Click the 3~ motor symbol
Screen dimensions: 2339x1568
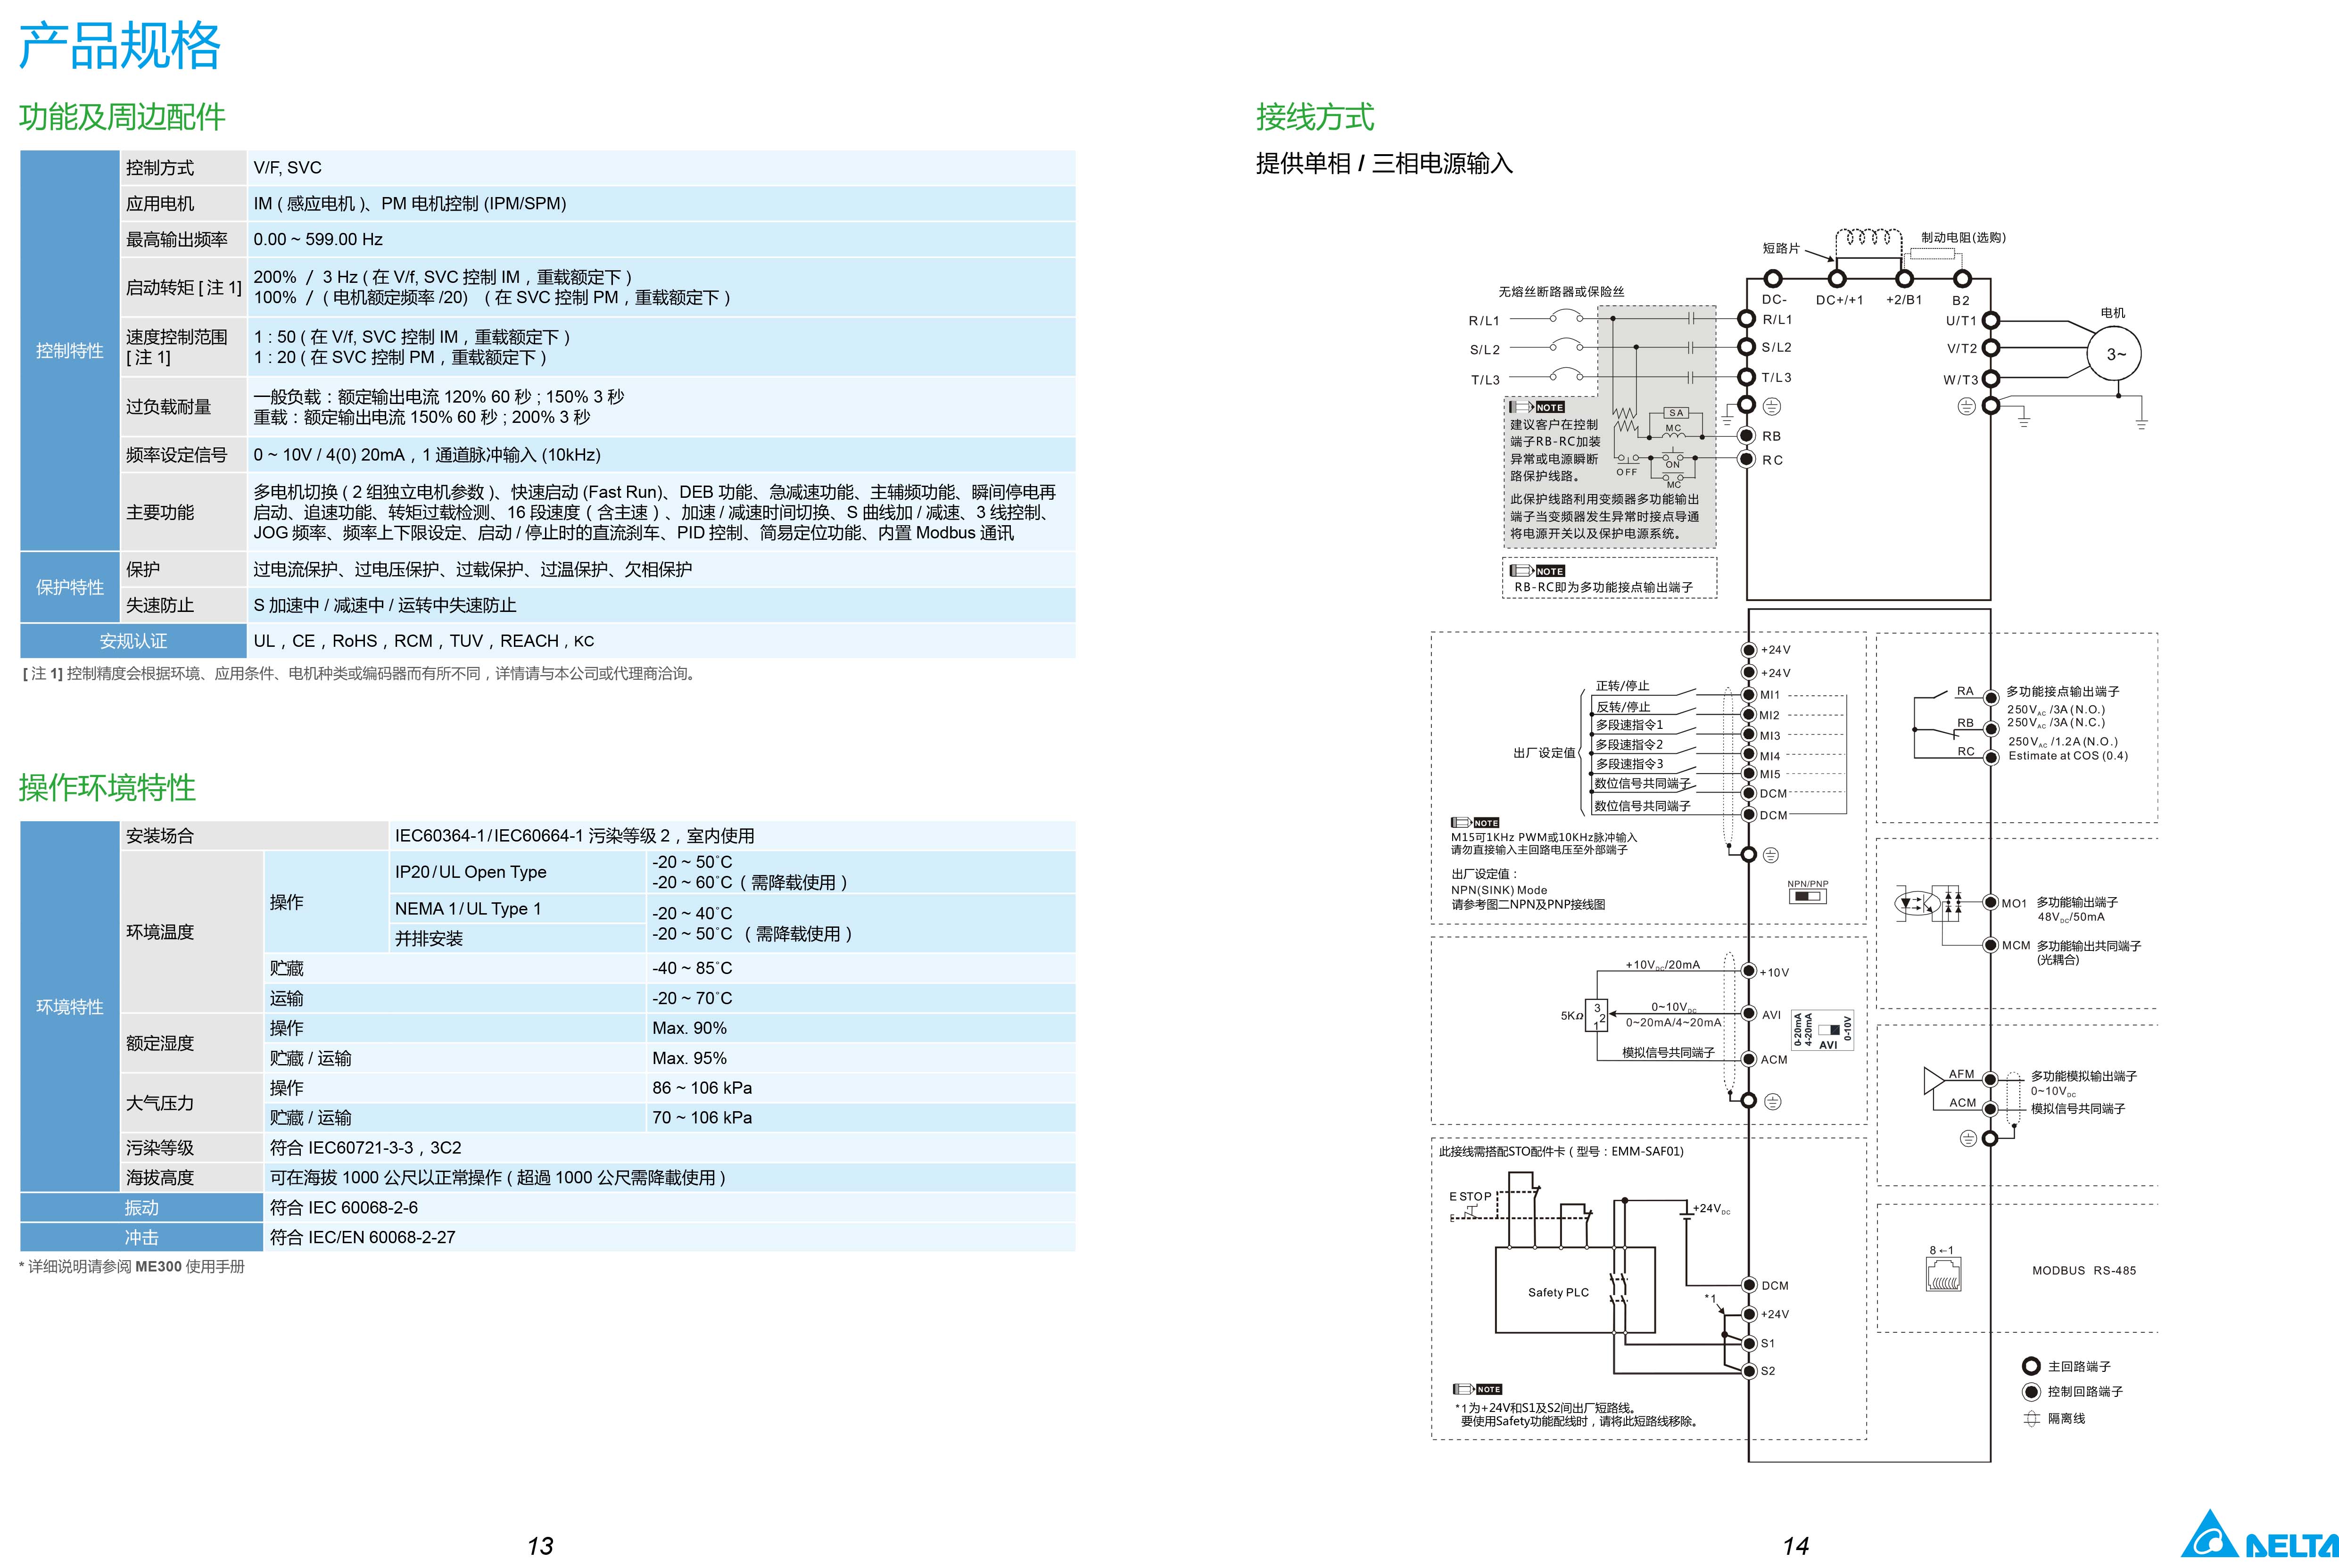point(2114,354)
